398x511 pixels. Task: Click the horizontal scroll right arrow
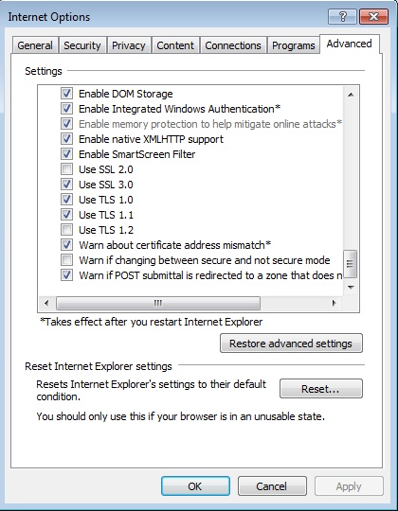334,303
